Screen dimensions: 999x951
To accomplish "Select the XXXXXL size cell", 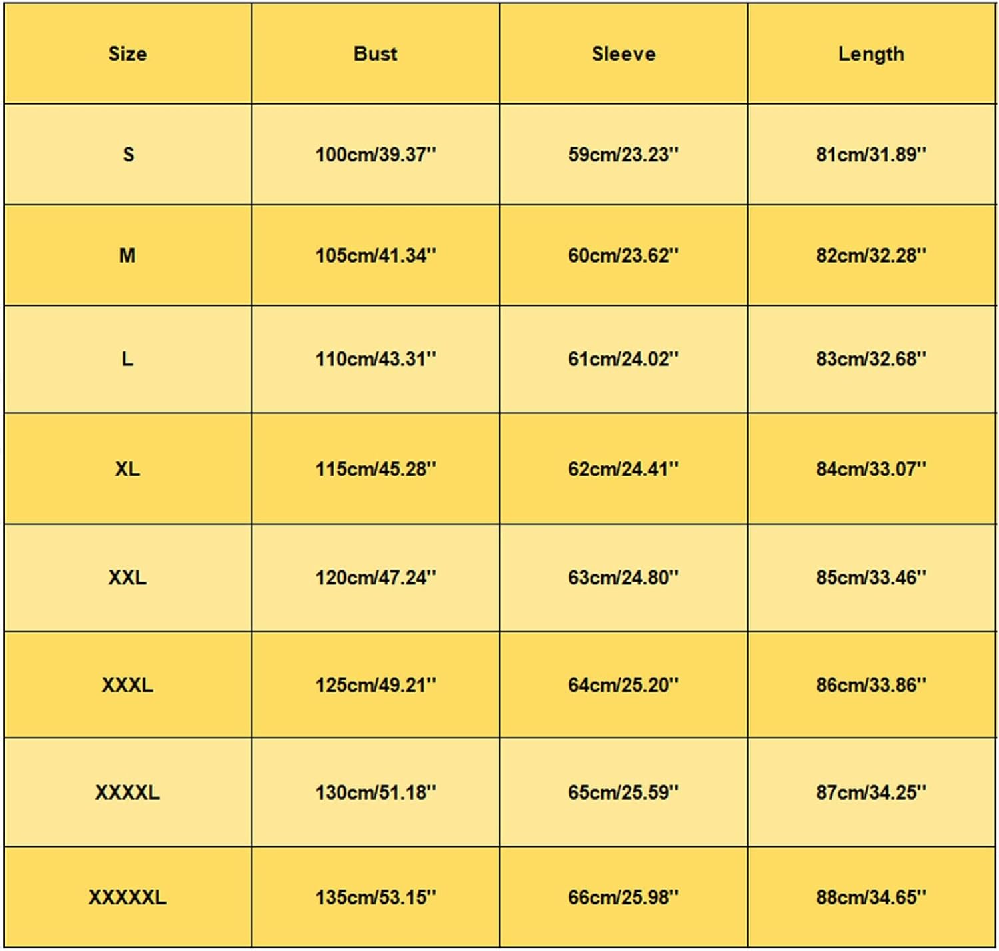I will [127, 898].
